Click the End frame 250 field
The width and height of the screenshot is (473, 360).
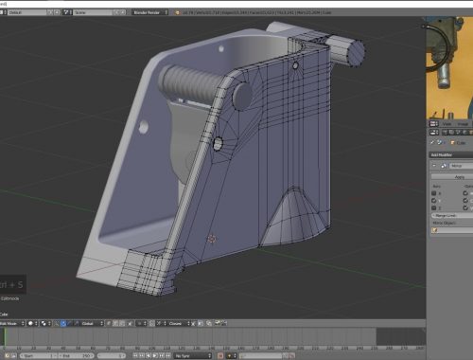77,355
